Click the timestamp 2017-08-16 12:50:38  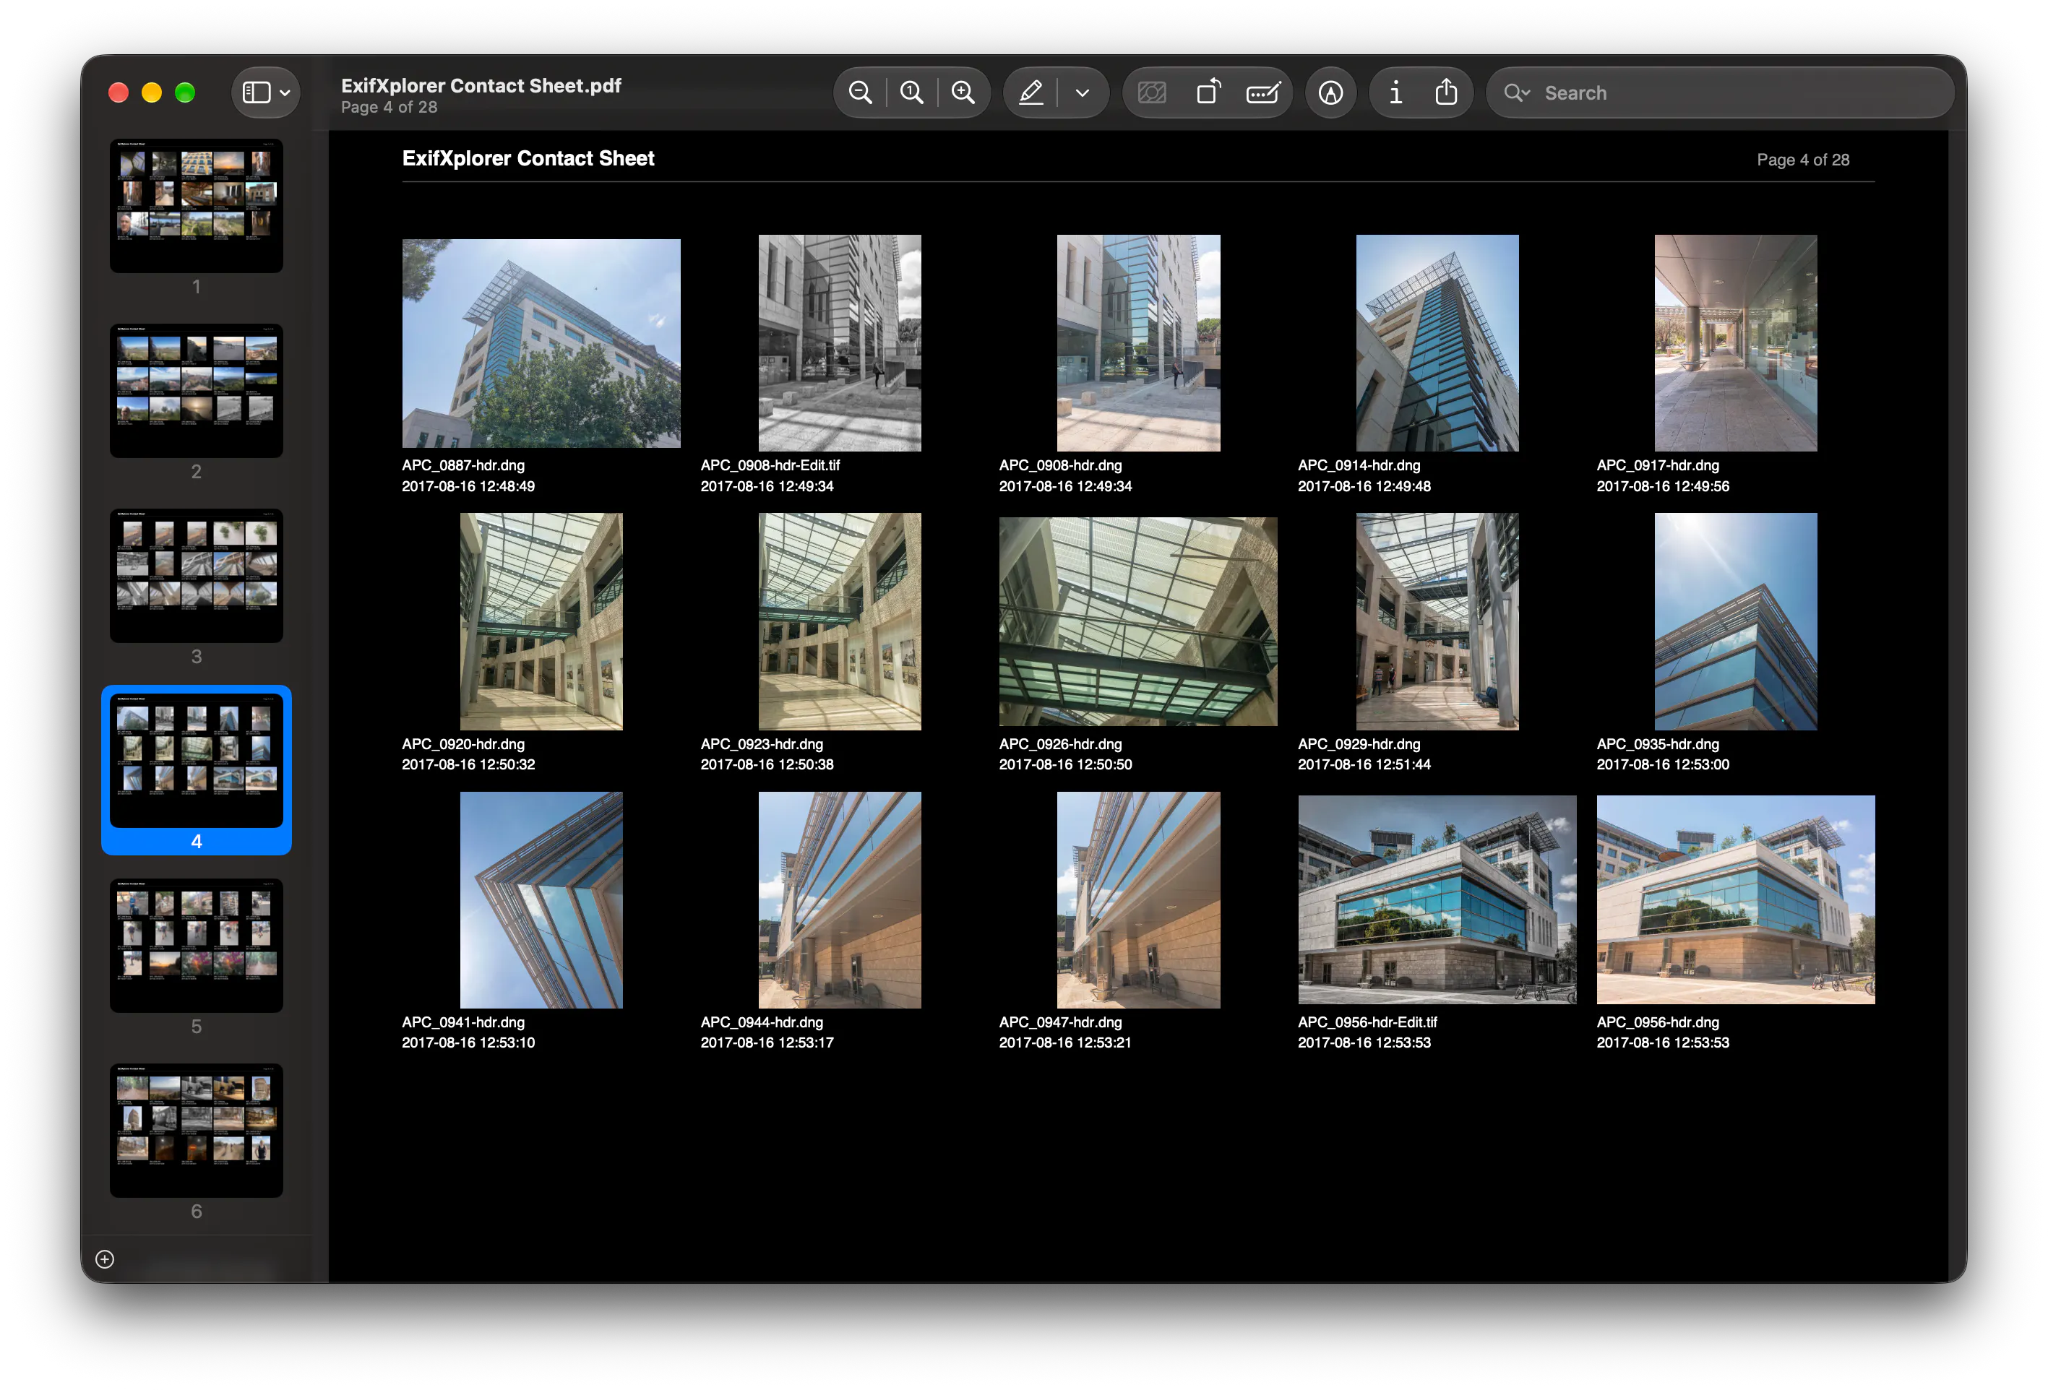pos(767,764)
